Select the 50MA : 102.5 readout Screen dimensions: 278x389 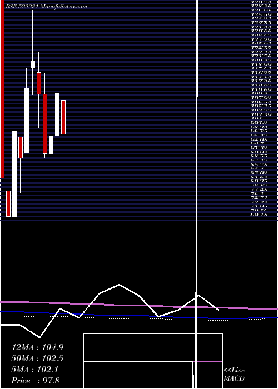click(37, 358)
